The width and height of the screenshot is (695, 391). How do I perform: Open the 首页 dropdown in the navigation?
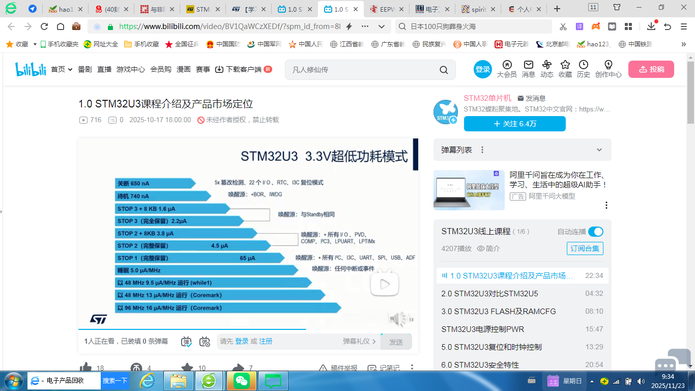[62, 69]
